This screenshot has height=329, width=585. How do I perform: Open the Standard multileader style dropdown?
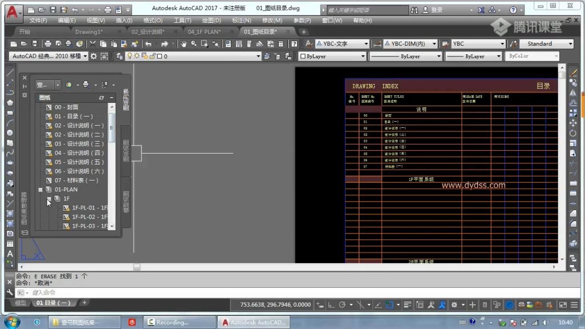point(570,44)
